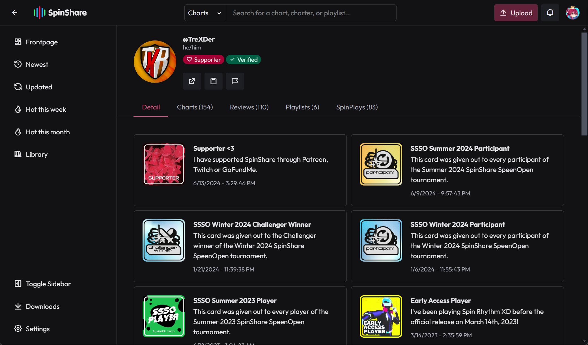This screenshot has width=588, height=345.
Task: Switch to the Playlists (6) tab
Action: coord(302,107)
